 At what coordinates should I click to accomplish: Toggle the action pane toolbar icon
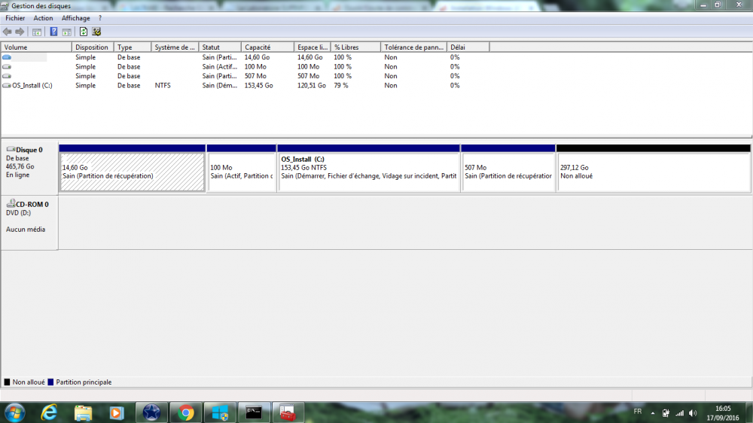(67, 32)
